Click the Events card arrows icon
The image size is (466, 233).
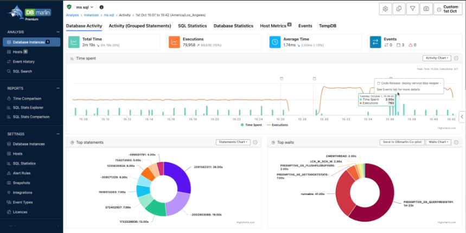[375, 42]
